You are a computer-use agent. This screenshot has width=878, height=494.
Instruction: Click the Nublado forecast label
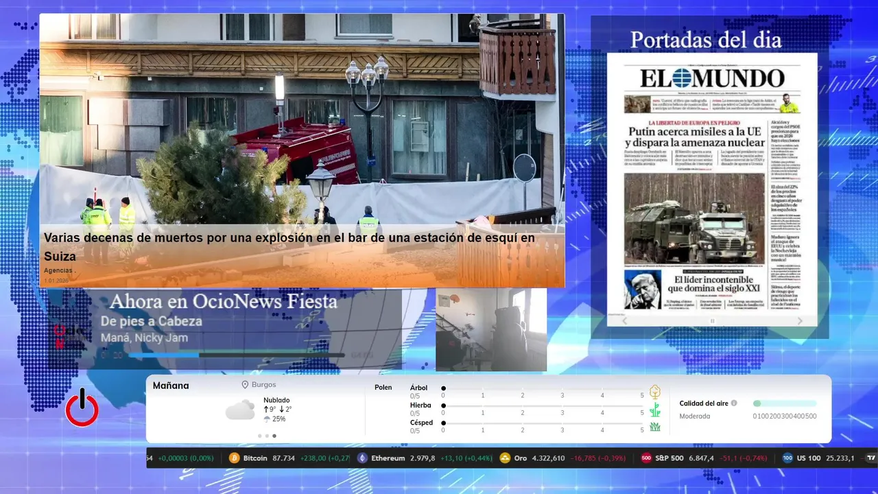(x=276, y=400)
